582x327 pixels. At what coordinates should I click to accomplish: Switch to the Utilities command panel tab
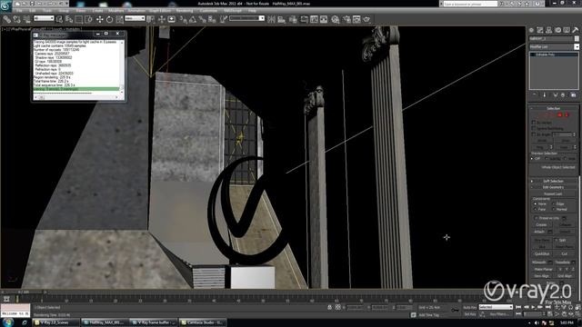(x=576, y=30)
